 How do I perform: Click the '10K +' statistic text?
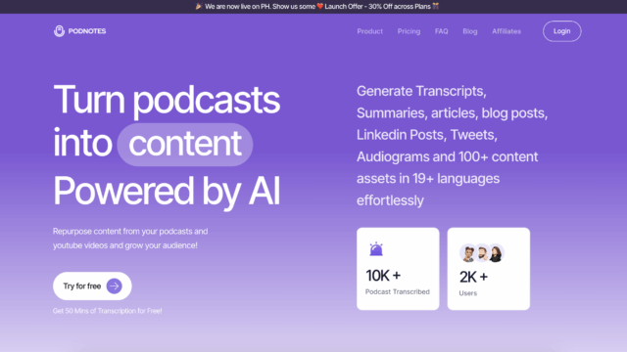coord(383,276)
